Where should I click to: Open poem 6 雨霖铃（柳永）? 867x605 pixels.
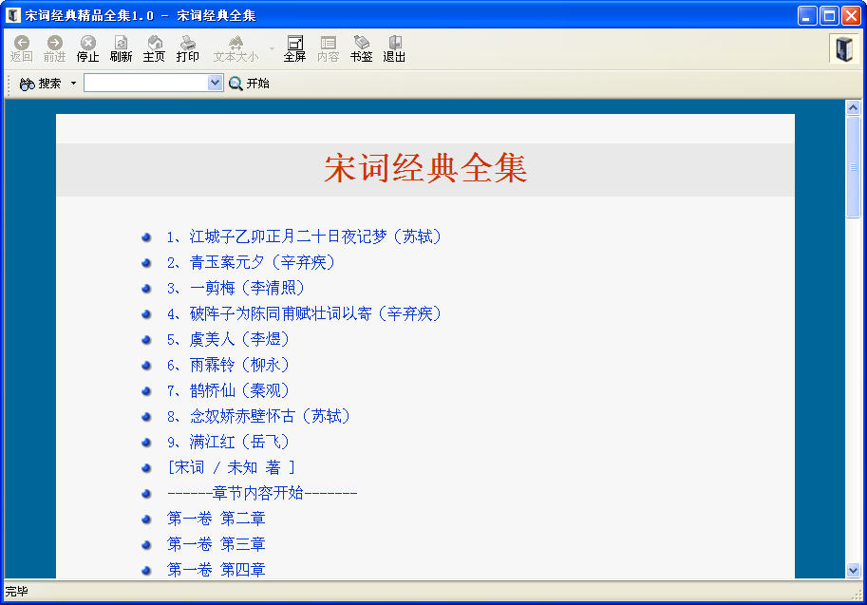coord(228,365)
